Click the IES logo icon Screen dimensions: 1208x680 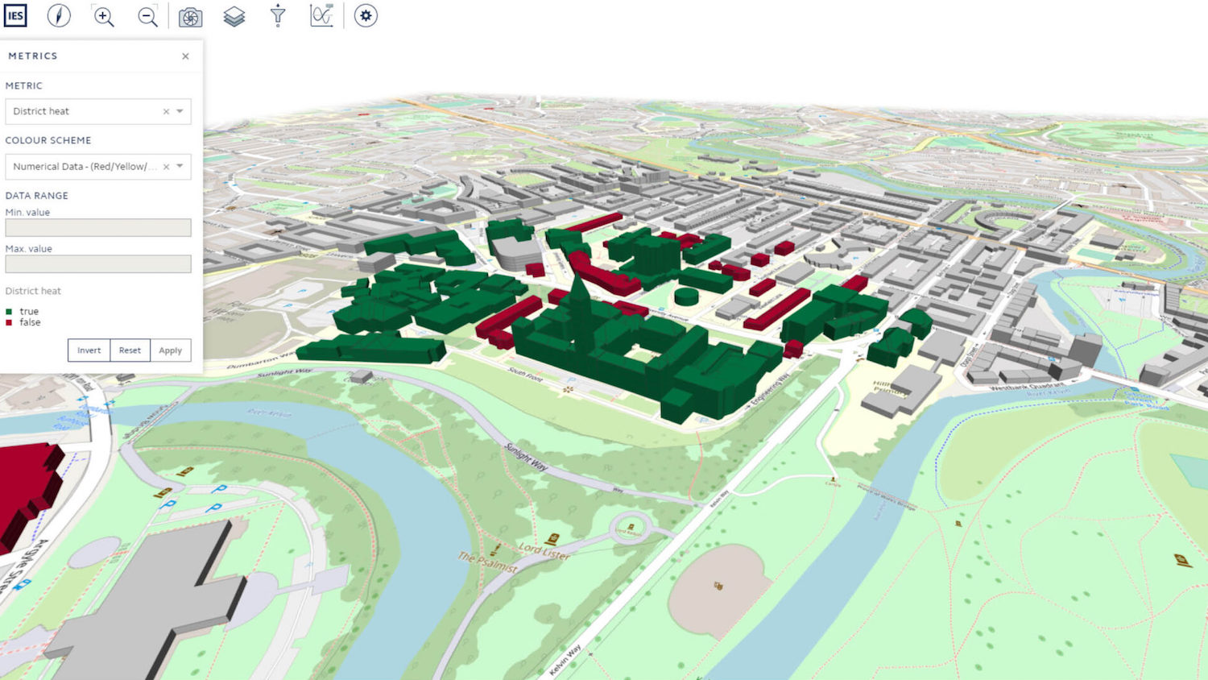click(15, 15)
